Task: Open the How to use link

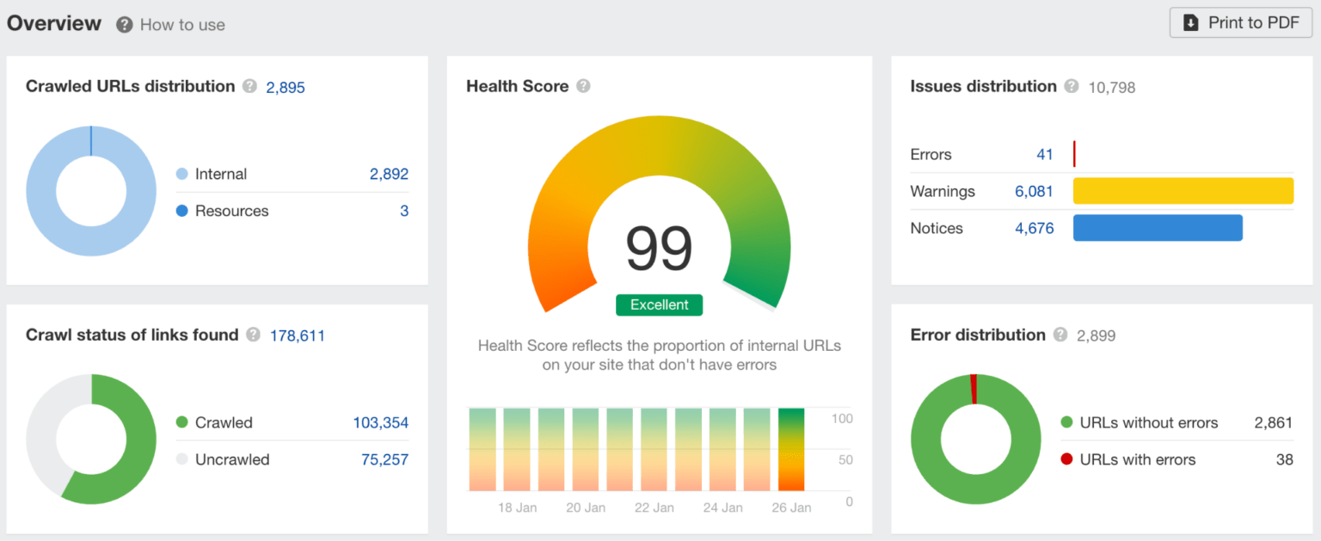Action: (182, 25)
